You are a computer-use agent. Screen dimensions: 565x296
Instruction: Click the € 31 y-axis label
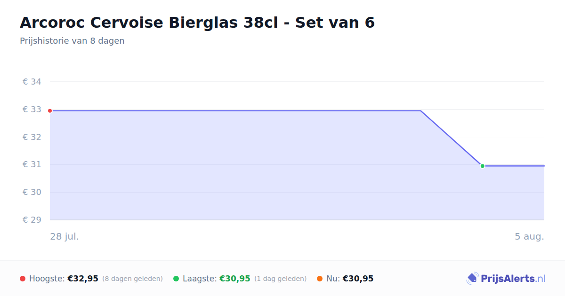click(x=32, y=164)
